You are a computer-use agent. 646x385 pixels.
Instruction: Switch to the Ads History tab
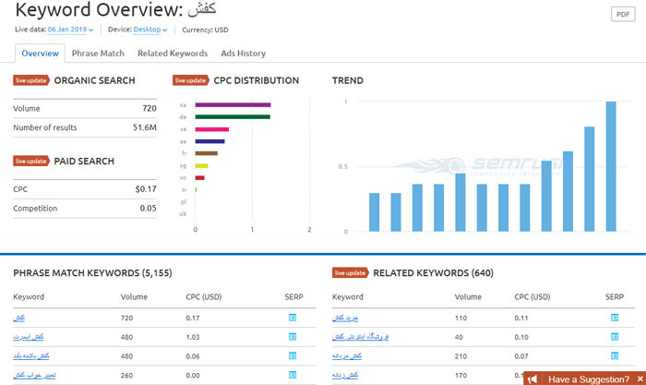[x=243, y=54]
